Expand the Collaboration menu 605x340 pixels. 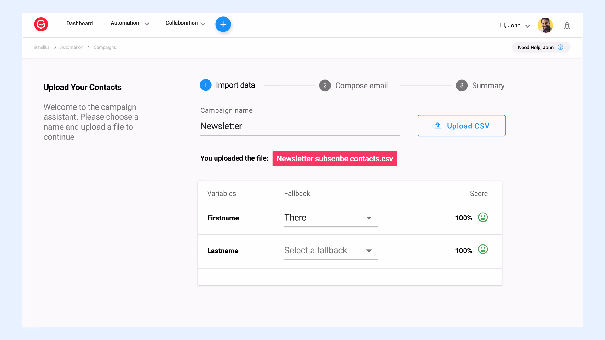pos(185,23)
